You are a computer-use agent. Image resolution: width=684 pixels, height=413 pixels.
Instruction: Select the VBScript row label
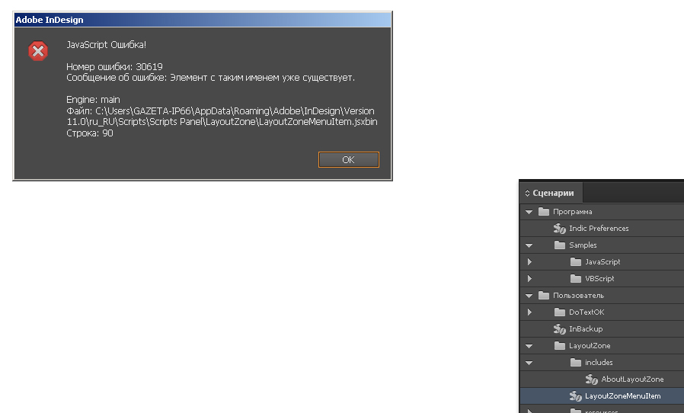coord(599,279)
